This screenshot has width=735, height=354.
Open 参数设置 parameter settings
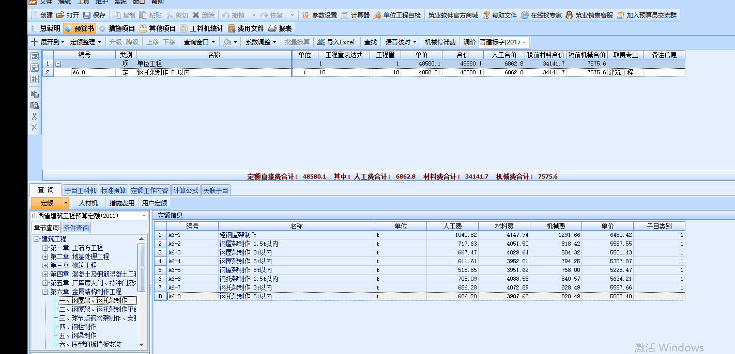pyautogui.click(x=306, y=15)
